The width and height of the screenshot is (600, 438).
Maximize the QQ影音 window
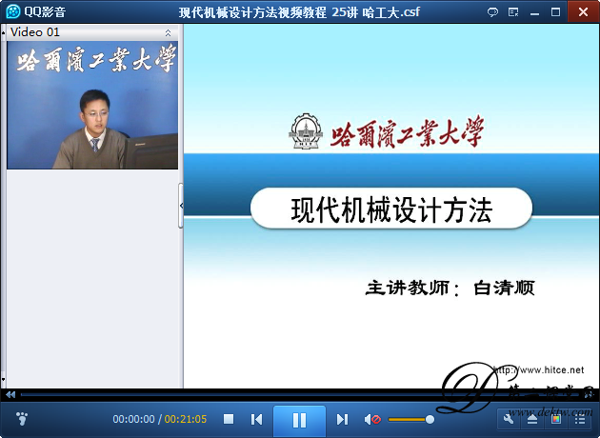[x=555, y=12]
